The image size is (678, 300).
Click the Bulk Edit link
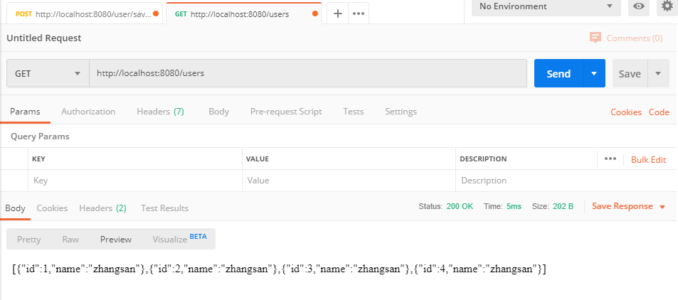[648, 159]
